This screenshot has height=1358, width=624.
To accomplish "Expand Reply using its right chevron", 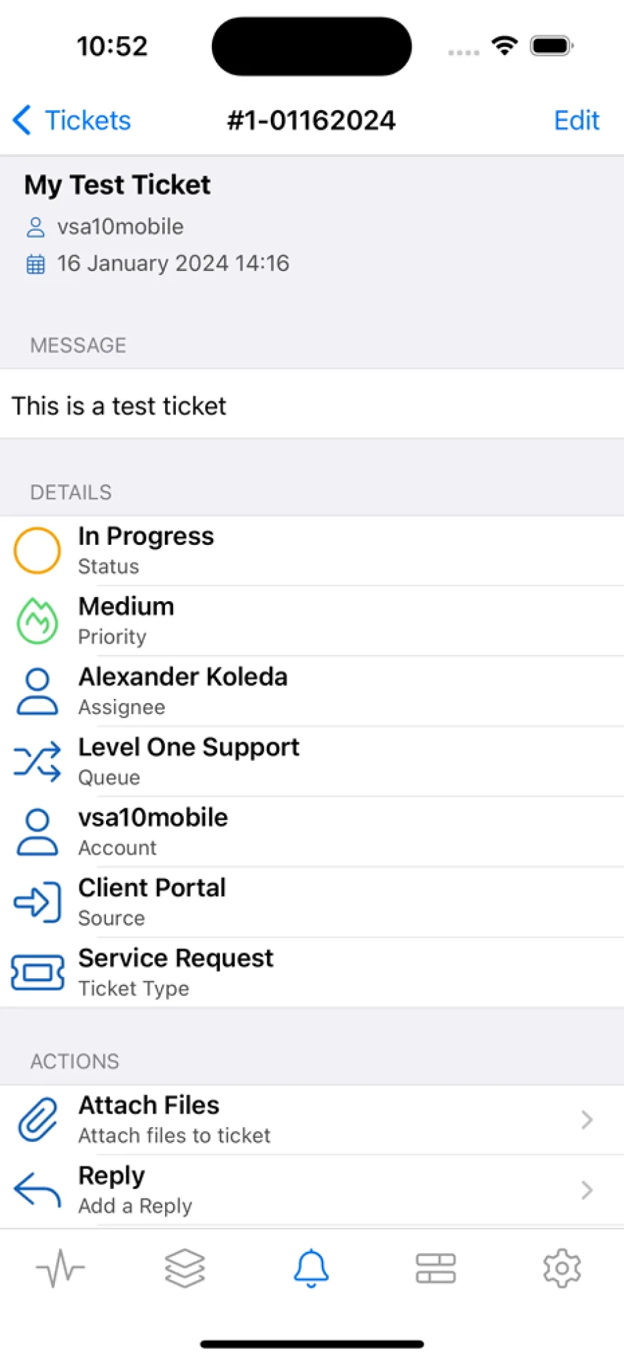I will pos(587,1190).
